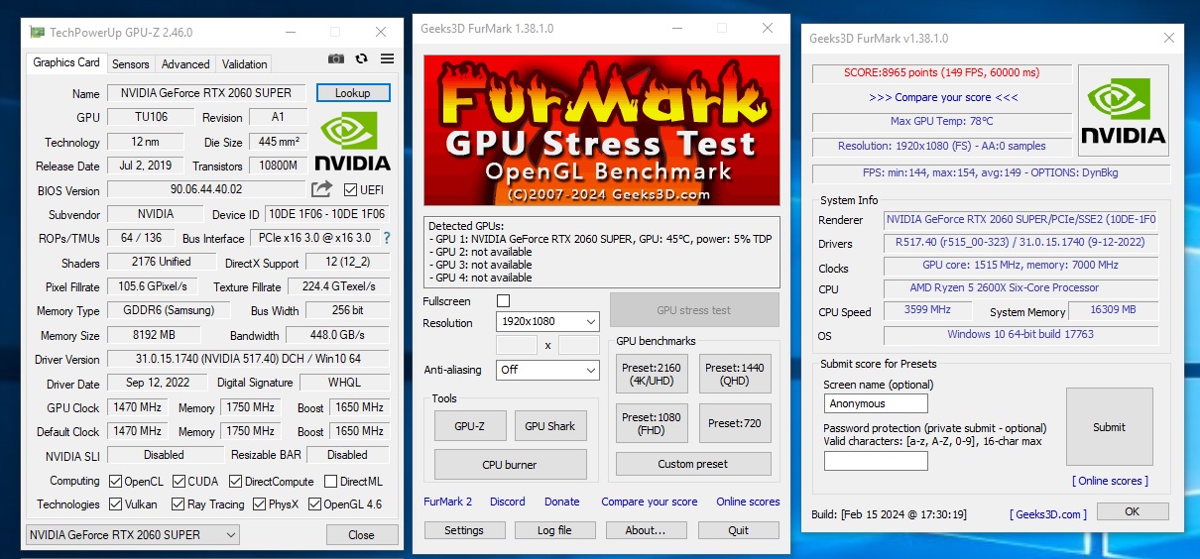The image size is (1200, 559).
Task: Click the GPU-Z title bar app icon
Action: (37, 32)
